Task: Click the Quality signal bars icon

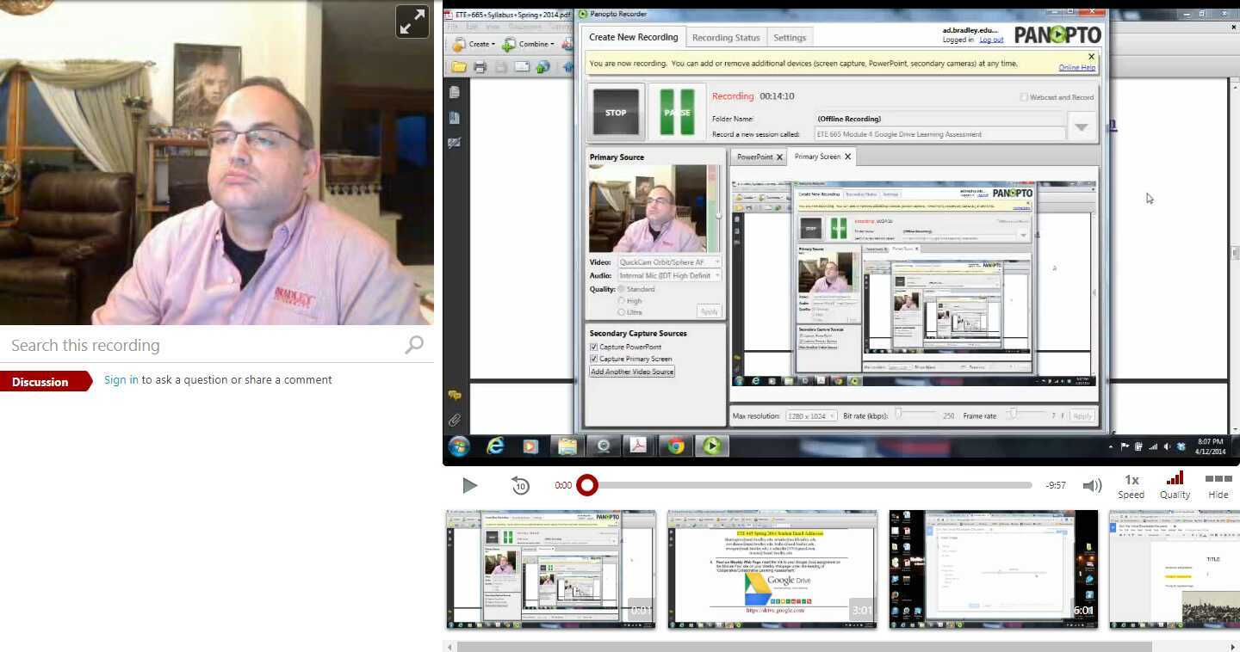Action: tap(1175, 479)
